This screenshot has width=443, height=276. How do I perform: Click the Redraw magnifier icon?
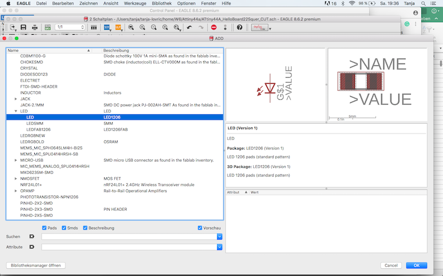click(x=165, y=27)
